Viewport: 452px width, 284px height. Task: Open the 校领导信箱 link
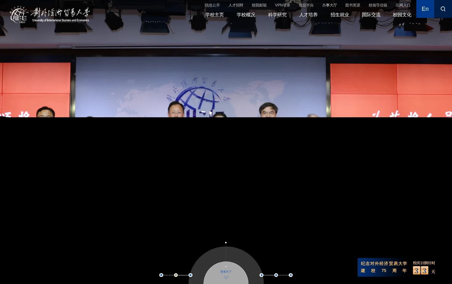(x=378, y=5)
